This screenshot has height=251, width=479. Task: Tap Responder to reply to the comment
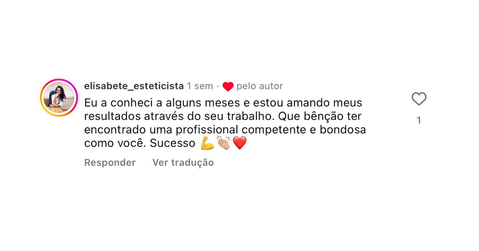pos(110,163)
